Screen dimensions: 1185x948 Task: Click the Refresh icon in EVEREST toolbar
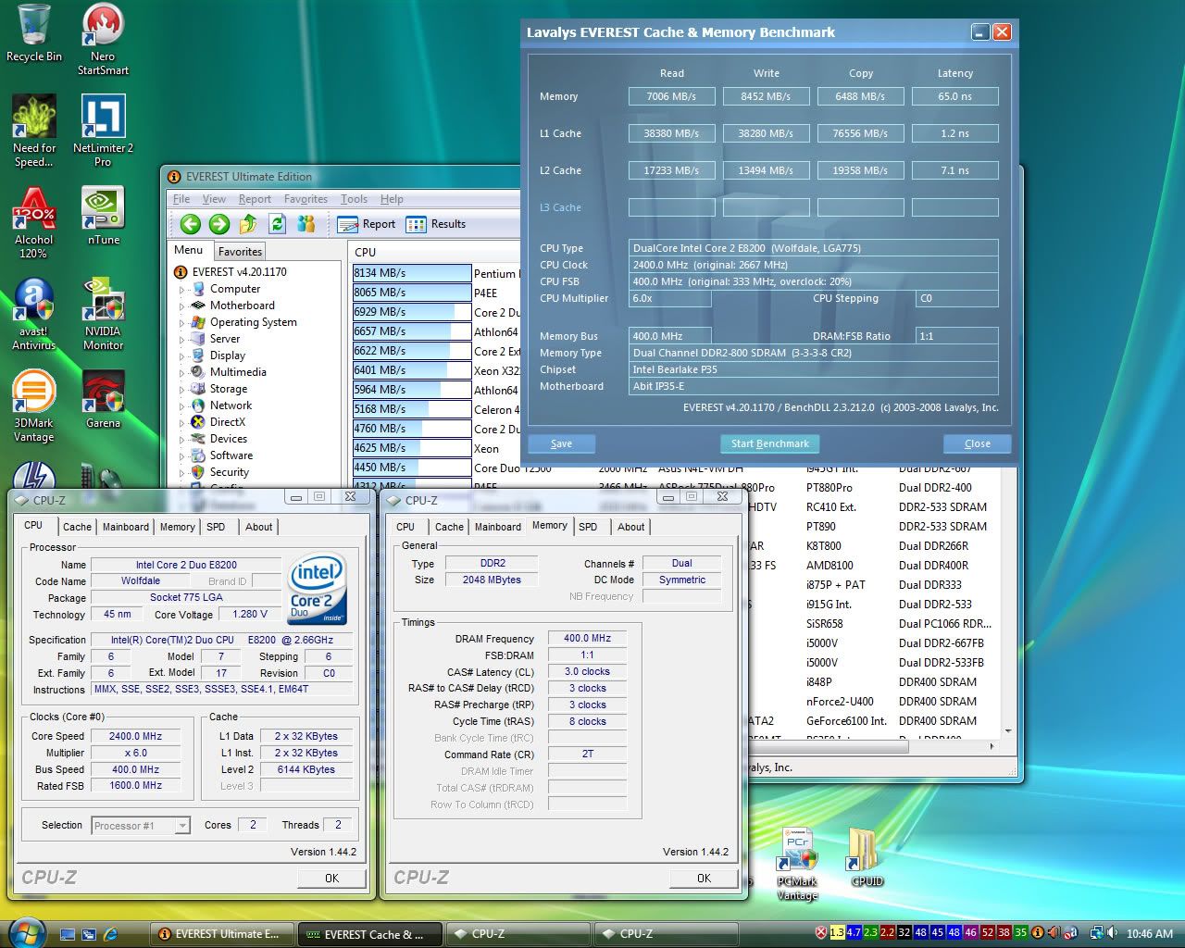[x=277, y=224]
